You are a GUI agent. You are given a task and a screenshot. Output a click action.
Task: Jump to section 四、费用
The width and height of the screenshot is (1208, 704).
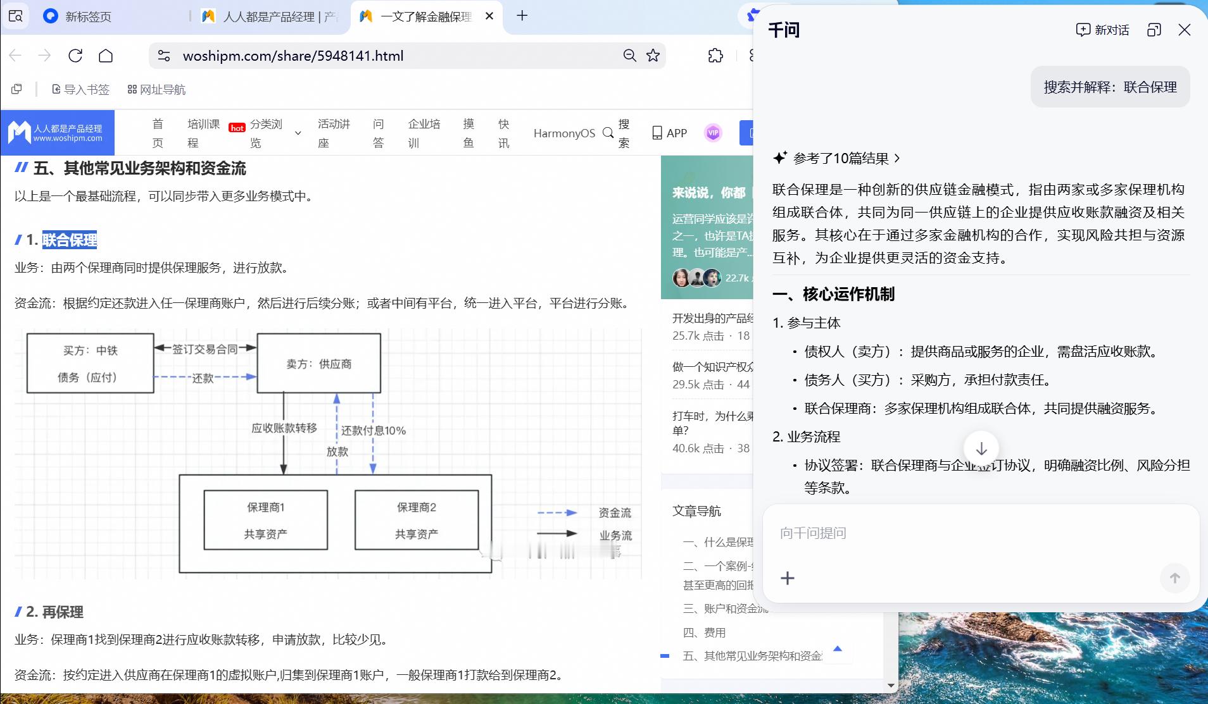704,633
